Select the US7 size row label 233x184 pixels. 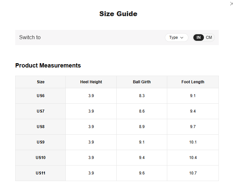[x=41, y=111]
